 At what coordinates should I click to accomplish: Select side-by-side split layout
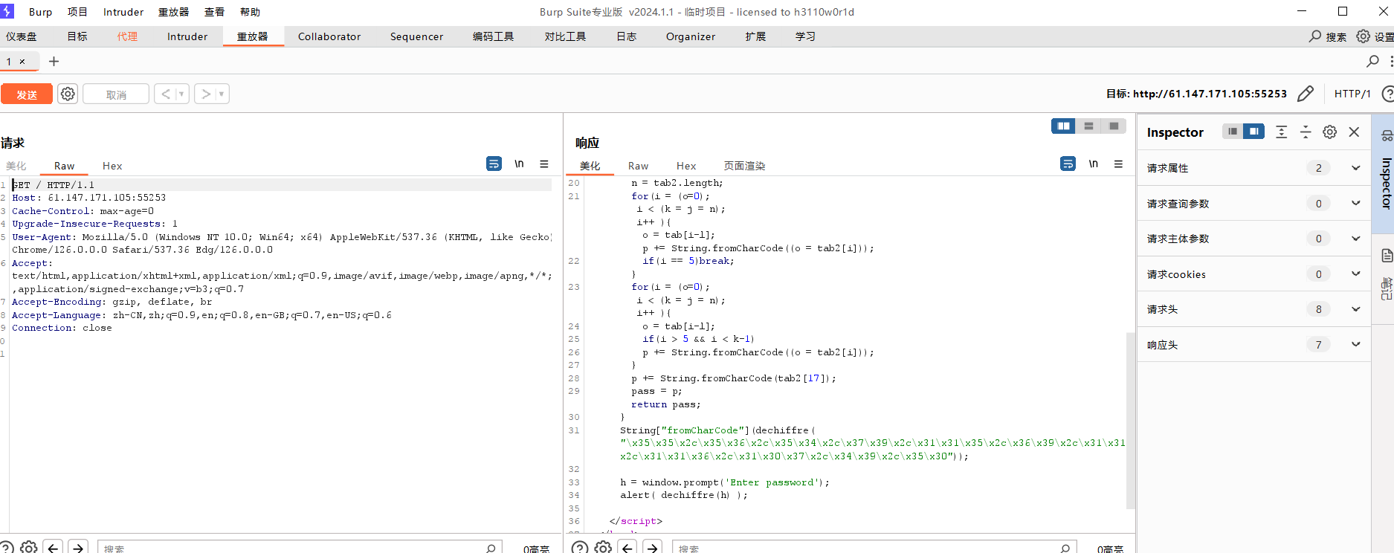pos(1063,126)
